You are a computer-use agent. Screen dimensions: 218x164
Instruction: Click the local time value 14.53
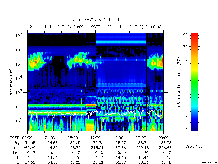(x=166, y=157)
